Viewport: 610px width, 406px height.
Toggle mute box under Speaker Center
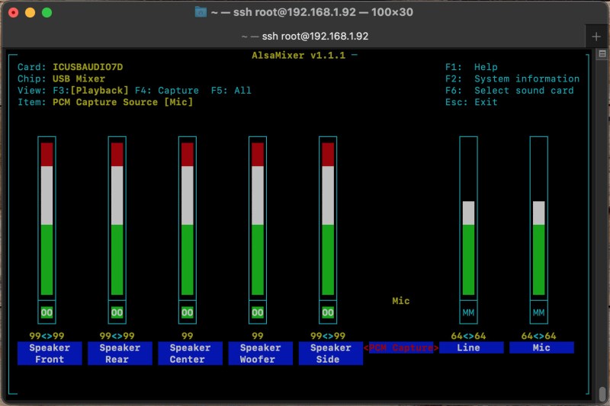pos(187,312)
